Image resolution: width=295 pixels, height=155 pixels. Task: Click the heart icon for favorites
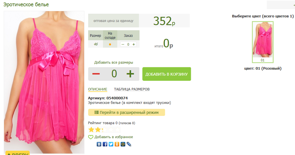click(91, 137)
